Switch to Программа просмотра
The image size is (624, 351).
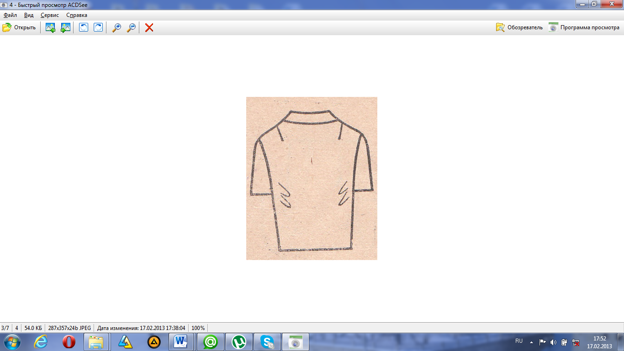click(584, 27)
